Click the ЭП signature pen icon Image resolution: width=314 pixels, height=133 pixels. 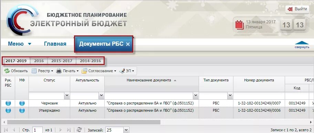(x=122, y=71)
